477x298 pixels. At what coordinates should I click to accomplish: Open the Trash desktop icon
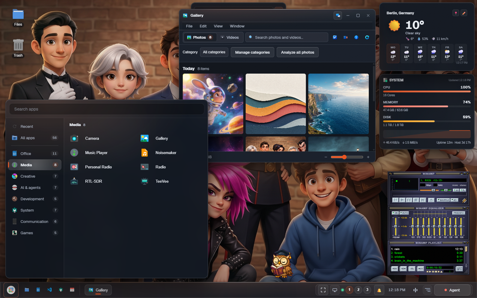[18, 48]
